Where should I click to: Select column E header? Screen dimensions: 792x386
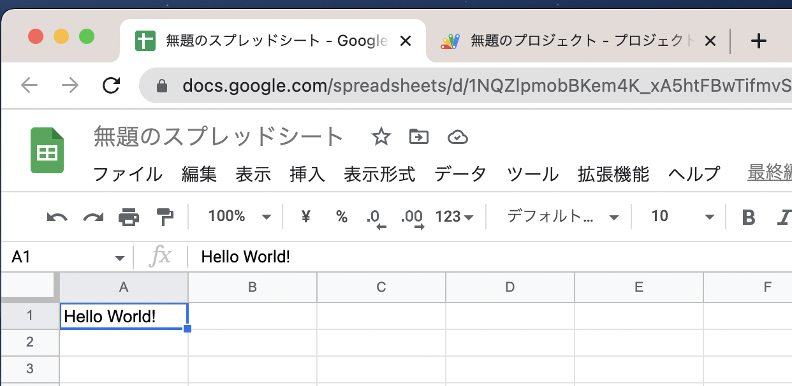click(639, 287)
